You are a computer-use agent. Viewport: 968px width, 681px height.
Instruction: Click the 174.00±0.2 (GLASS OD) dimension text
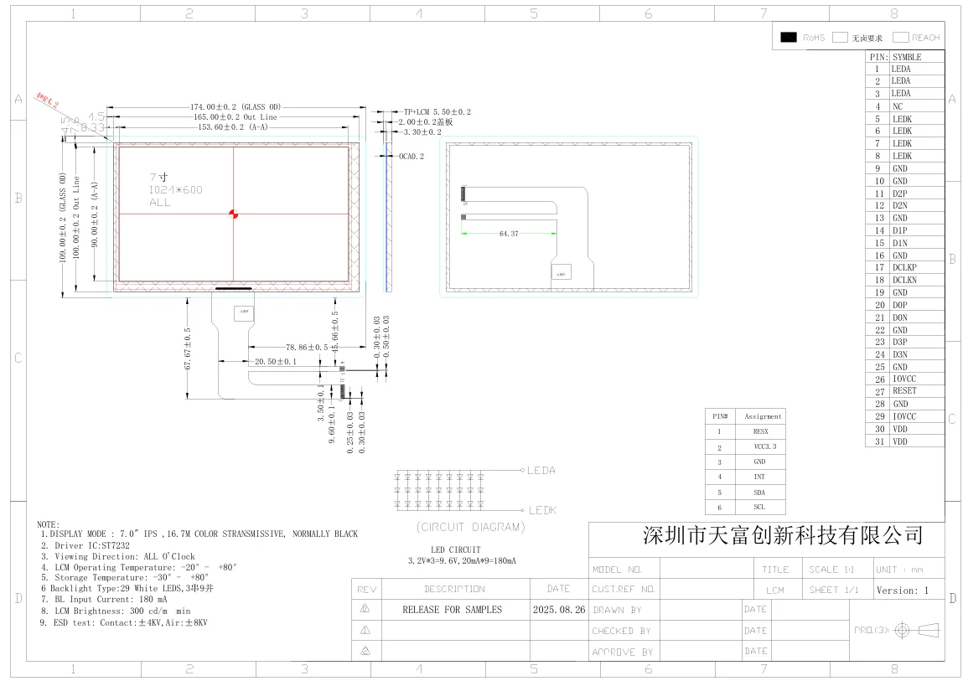(235, 107)
